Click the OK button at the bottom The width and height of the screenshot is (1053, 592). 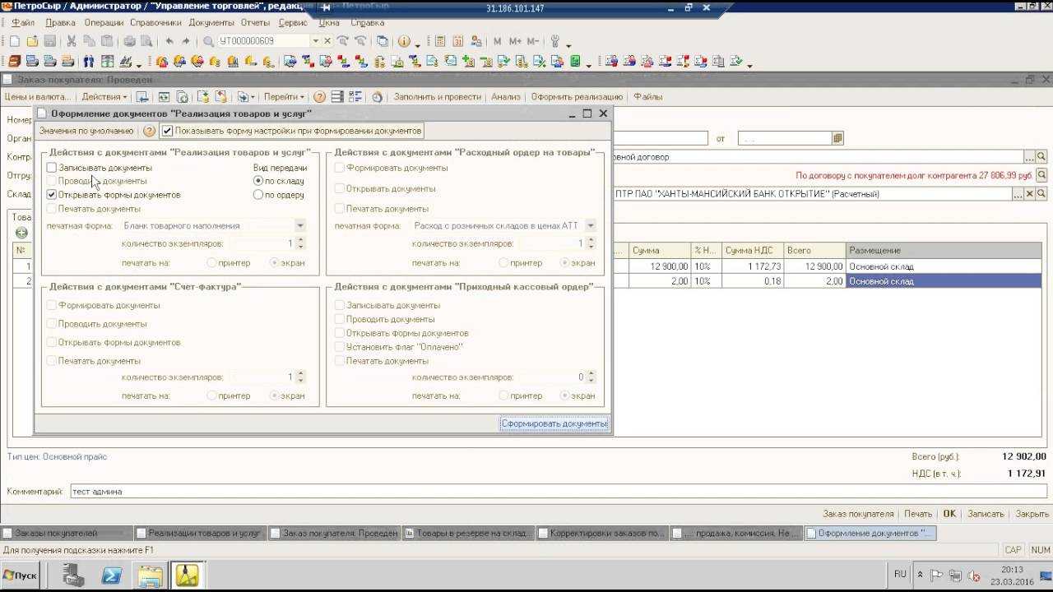tap(949, 513)
